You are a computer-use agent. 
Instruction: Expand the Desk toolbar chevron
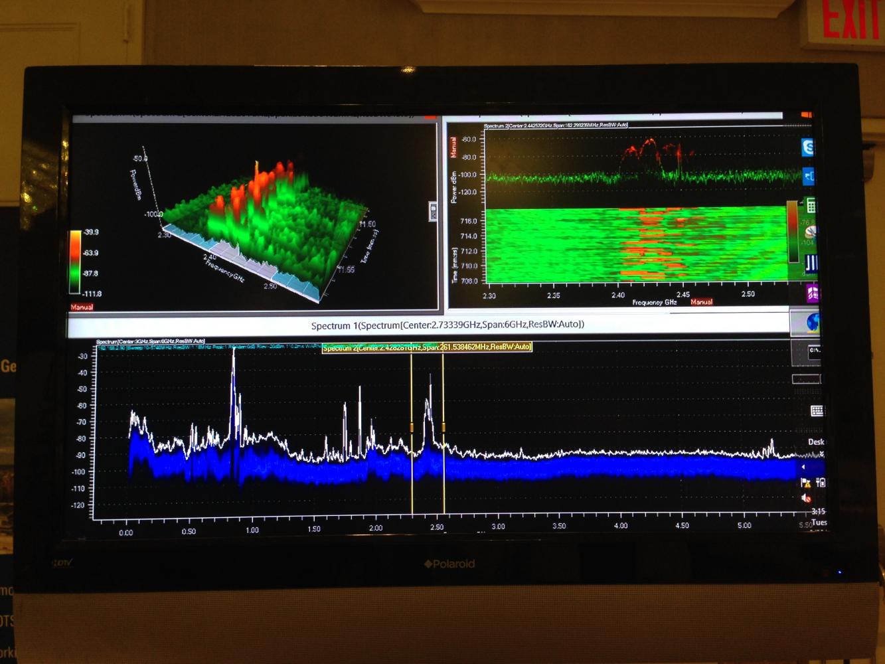tap(822, 454)
